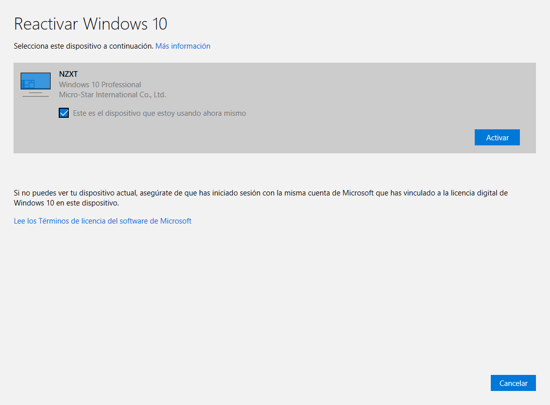Viewport: 550px width, 405px height.
Task: Click Micro-Star International Co., Ltd. text
Action: coord(112,95)
